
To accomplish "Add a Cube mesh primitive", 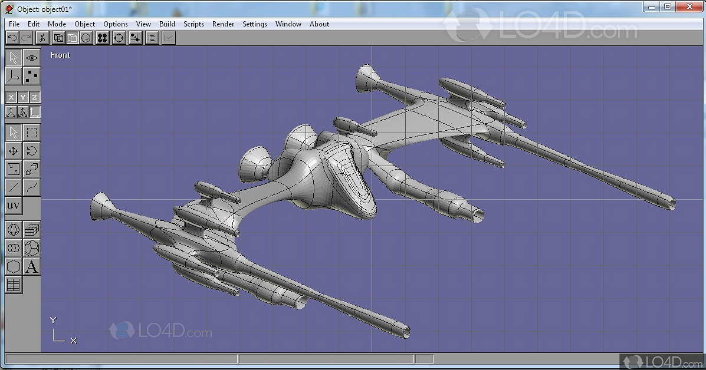I will pos(31,230).
